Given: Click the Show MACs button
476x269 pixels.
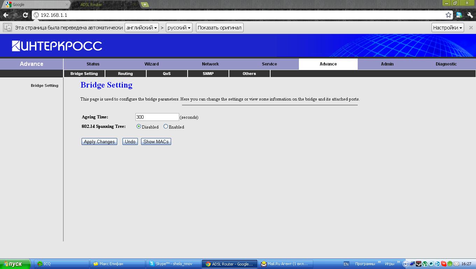Looking at the screenshot, I should pyautogui.click(x=156, y=142).
